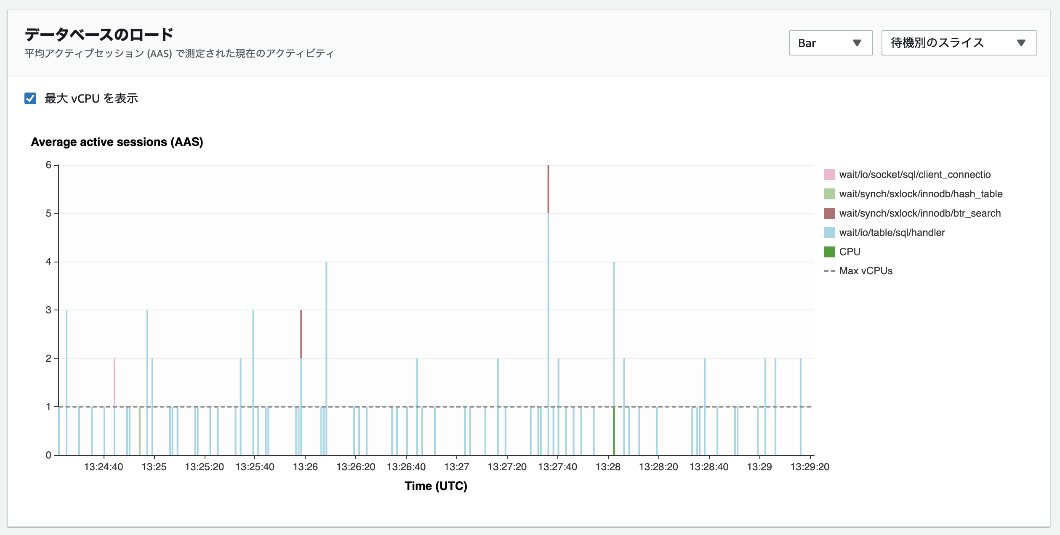This screenshot has height=535, width=1060.
Task: Click the green CPU bar near 13:28
Action: pos(614,431)
